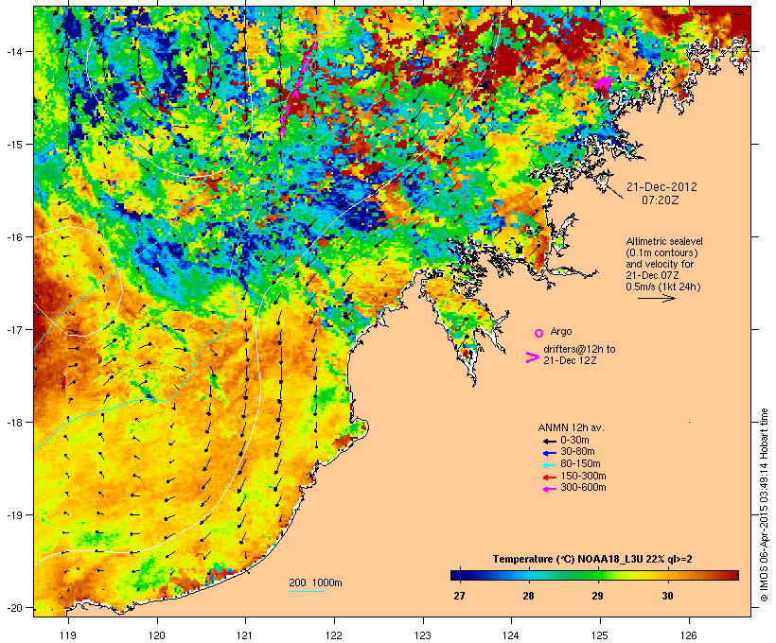Screen dimensions: 776x643
Task: Click the 300-600m depth label
Action: pyautogui.click(x=583, y=488)
